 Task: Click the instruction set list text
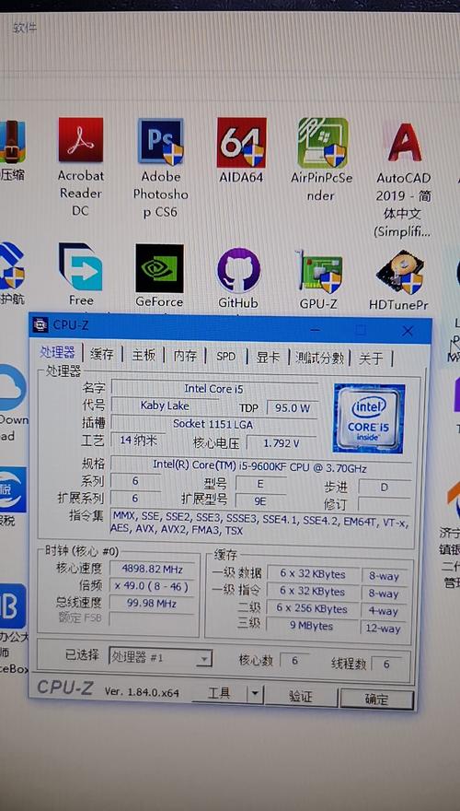pyautogui.click(x=259, y=523)
